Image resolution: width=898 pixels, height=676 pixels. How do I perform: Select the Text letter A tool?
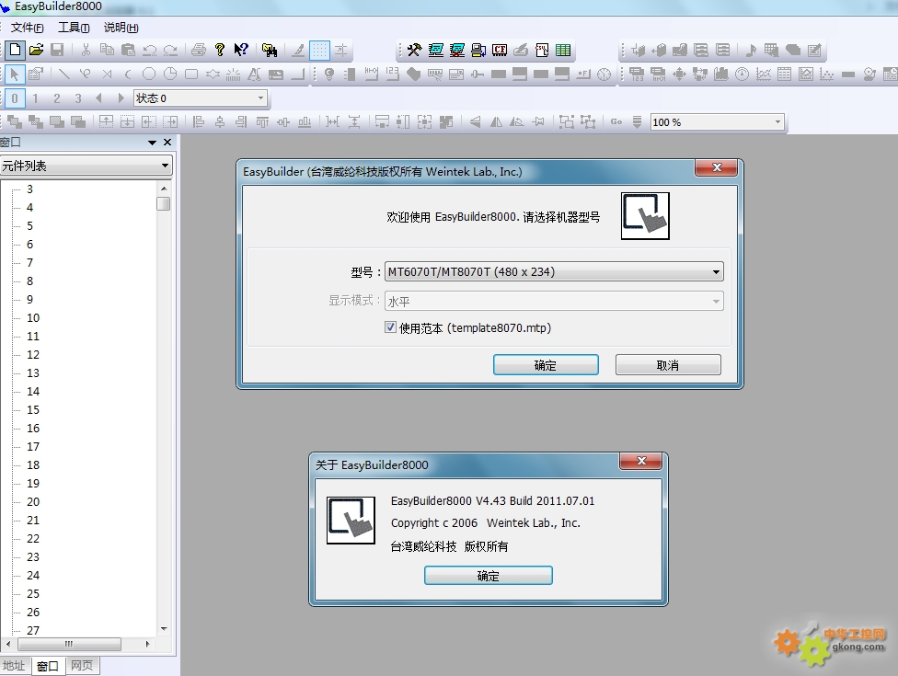pyautogui.click(x=254, y=74)
